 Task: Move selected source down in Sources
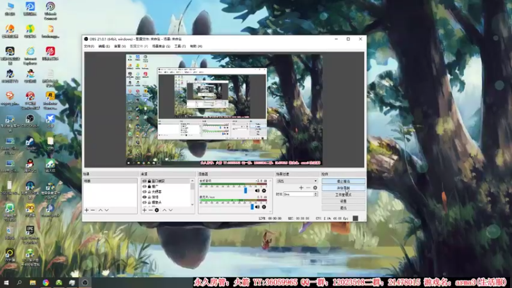(x=170, y=210)
